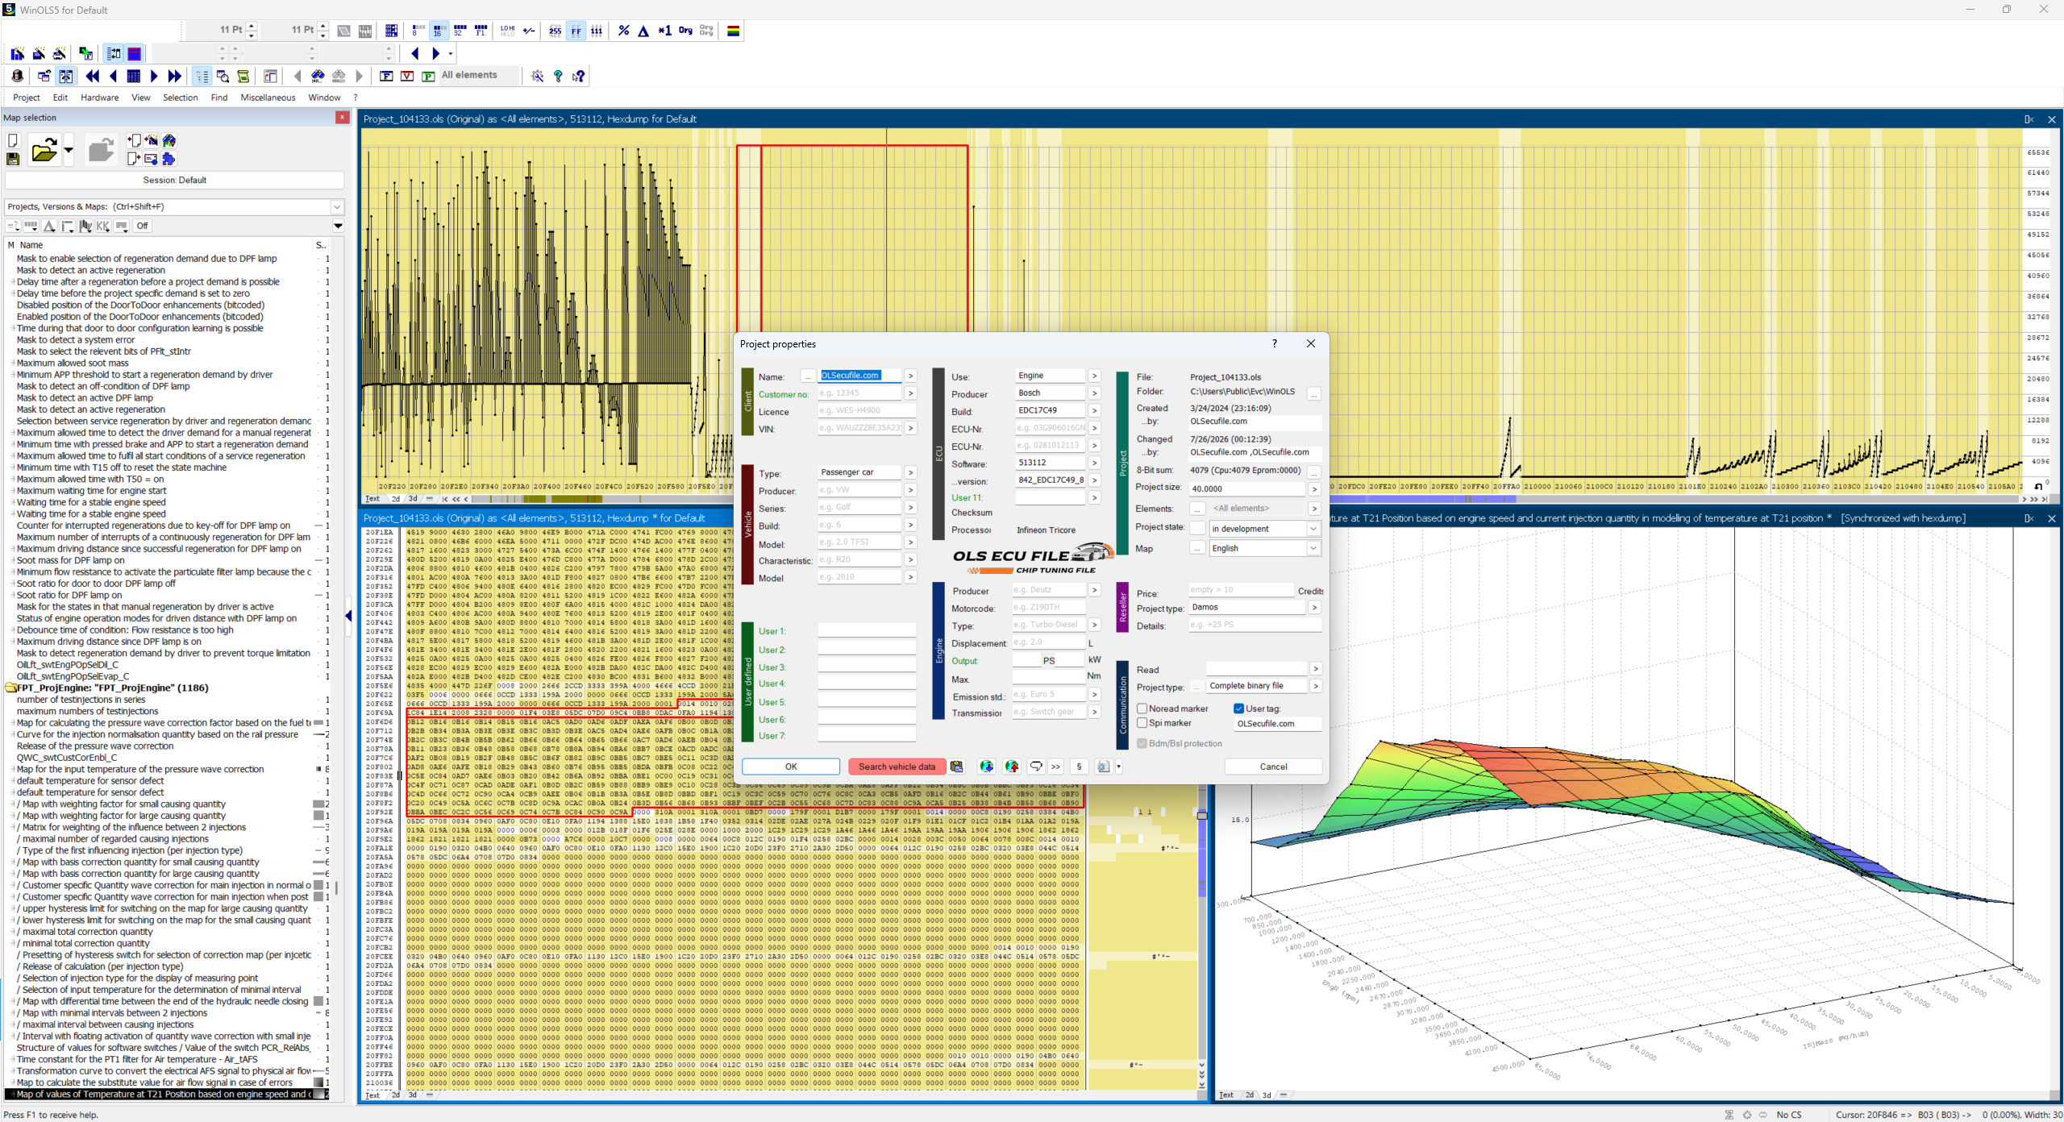The width and height of the screenshot is (2064, 1122).
Task: Toggle the Spi marker checkbox
Action: 1142,723
